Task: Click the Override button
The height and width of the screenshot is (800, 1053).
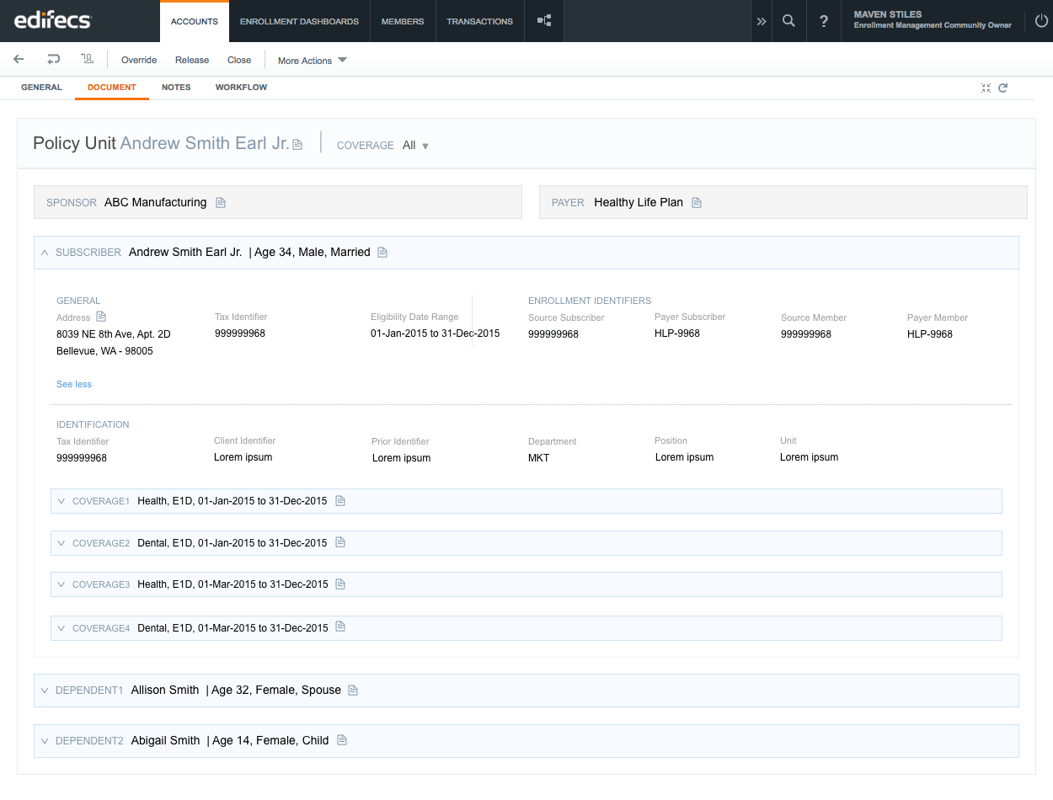Action: pyautogui.click(x=139, y=60)
